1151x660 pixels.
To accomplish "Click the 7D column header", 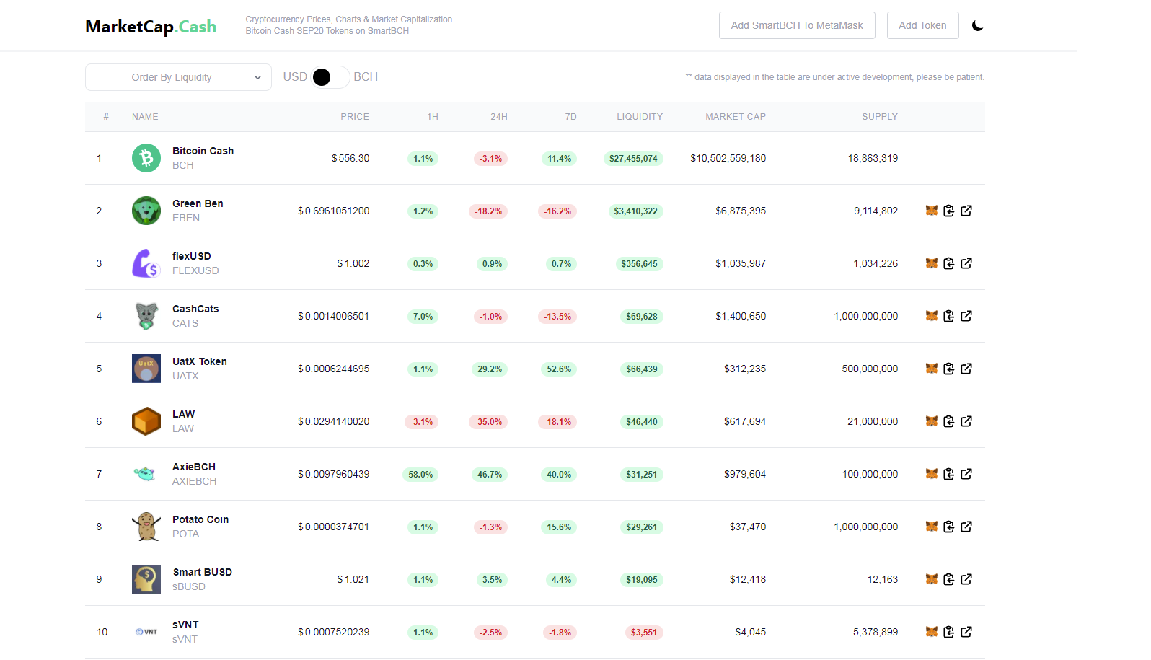I will [x=570, y=117].
